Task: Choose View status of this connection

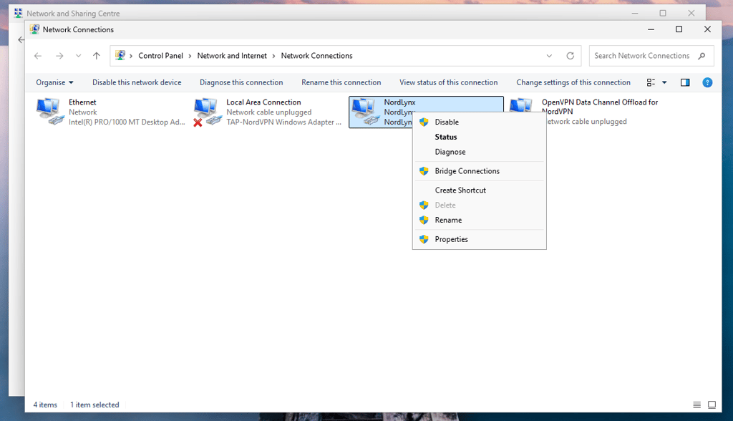Action: click(x=448, y=82)
